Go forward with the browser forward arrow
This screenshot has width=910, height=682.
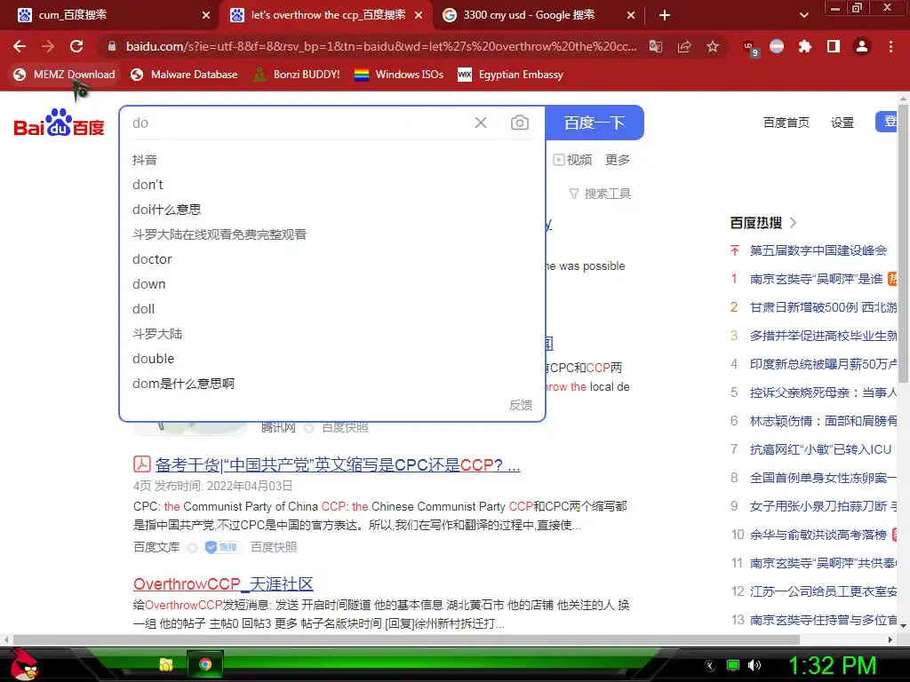pos(48,46)
